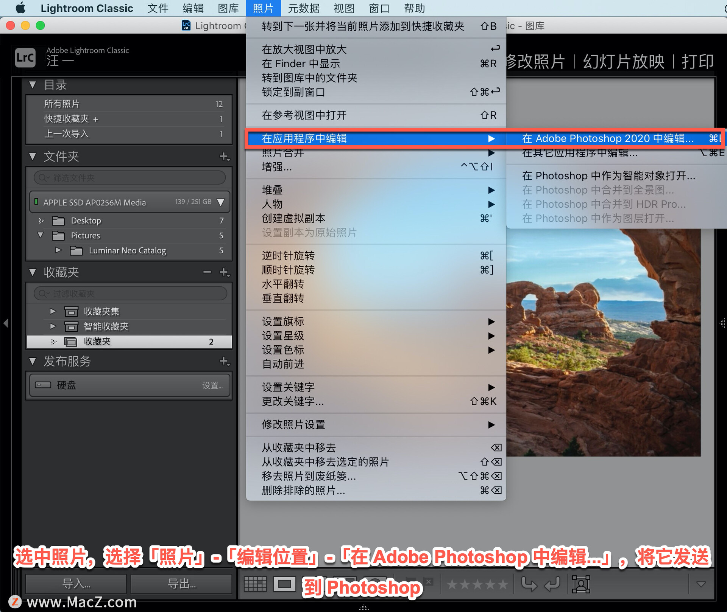The height and width of the screenshot is (612, 727).
Task: Open the Help menu
Action: pyautogui.click(x=414, y=8)
